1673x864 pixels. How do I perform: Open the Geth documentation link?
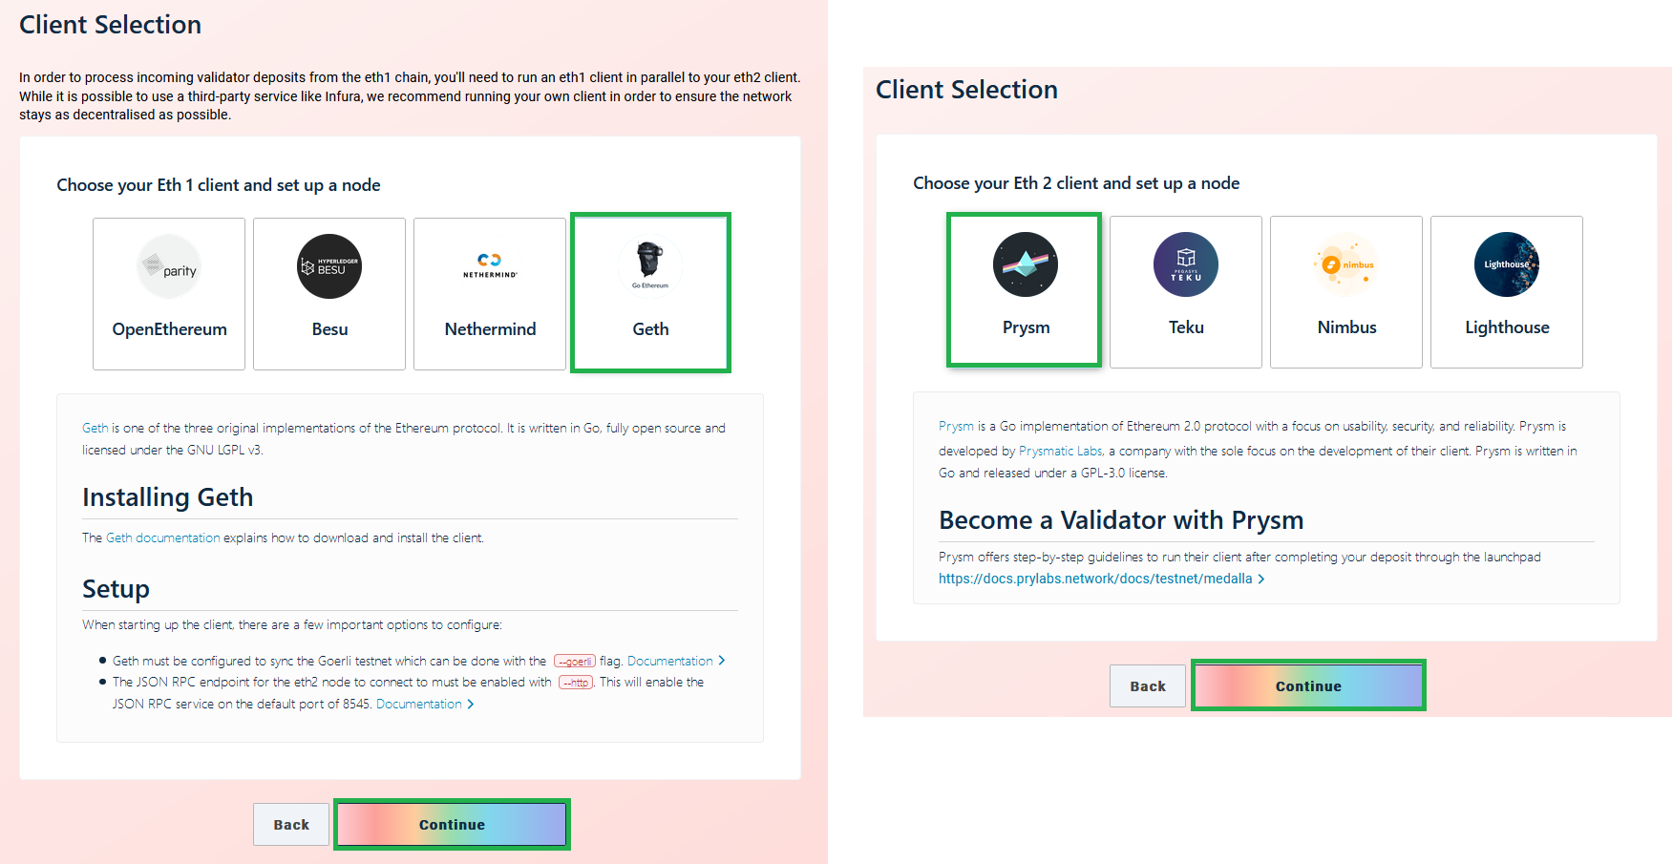pos(163,537)
